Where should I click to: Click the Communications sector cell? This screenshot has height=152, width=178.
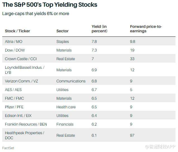pos(71,81)
